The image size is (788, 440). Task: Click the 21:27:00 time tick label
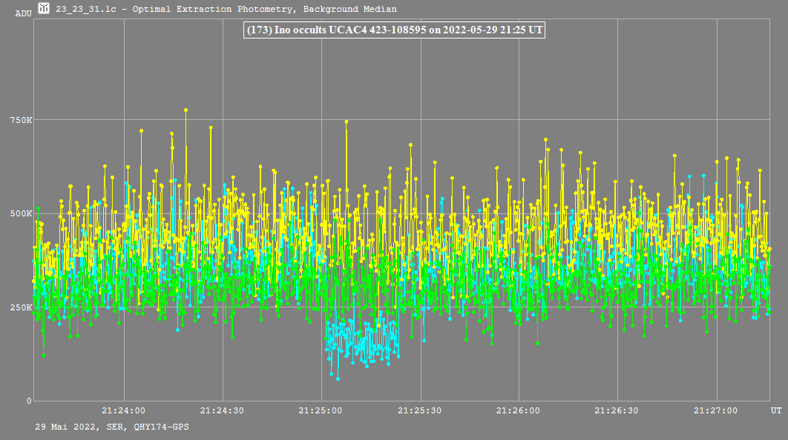[x=716, y=410]
